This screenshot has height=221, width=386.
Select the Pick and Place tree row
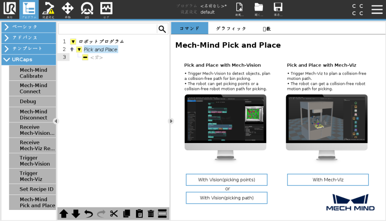101,50
